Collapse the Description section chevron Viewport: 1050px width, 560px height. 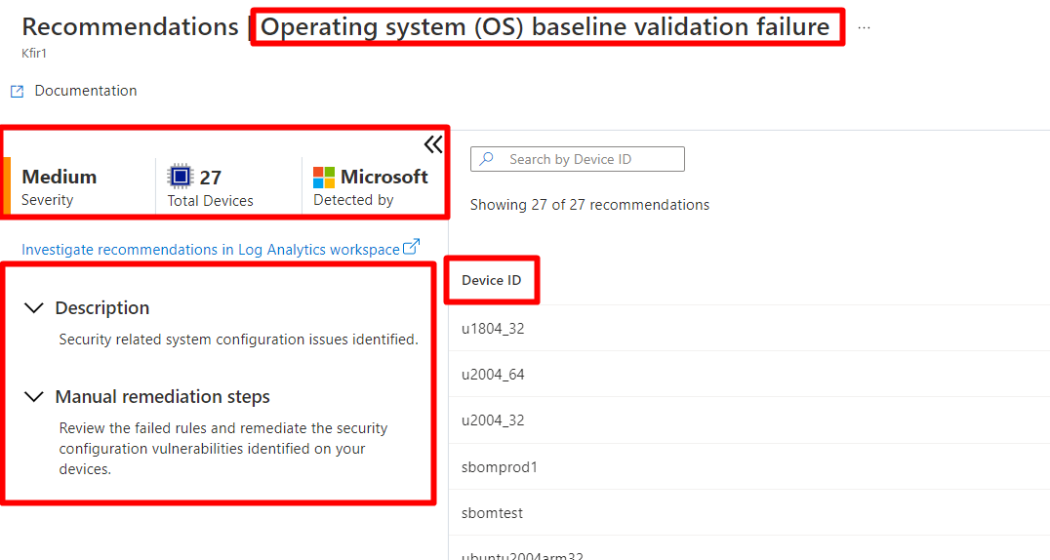tap(33, 308)
